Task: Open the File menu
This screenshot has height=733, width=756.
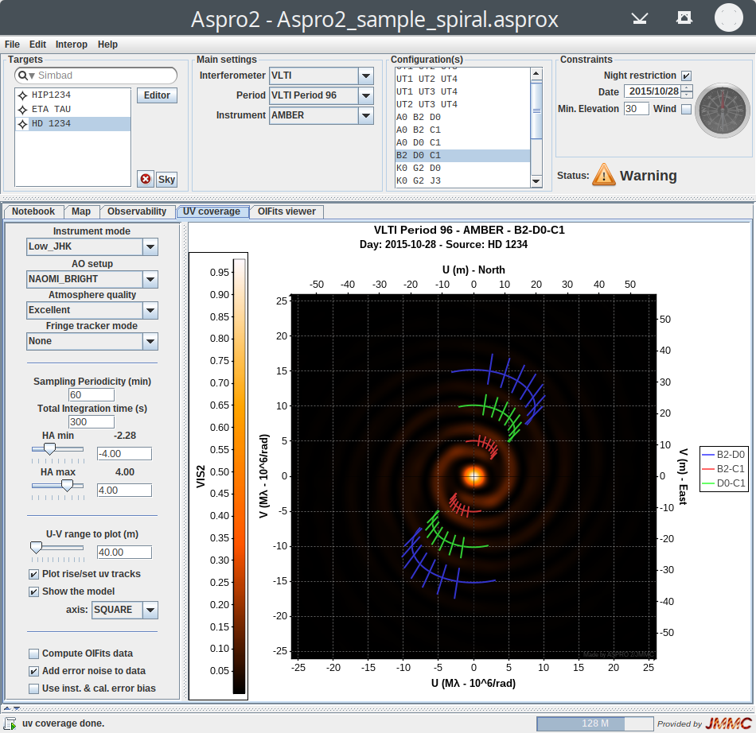Action: tap(12, 45)
